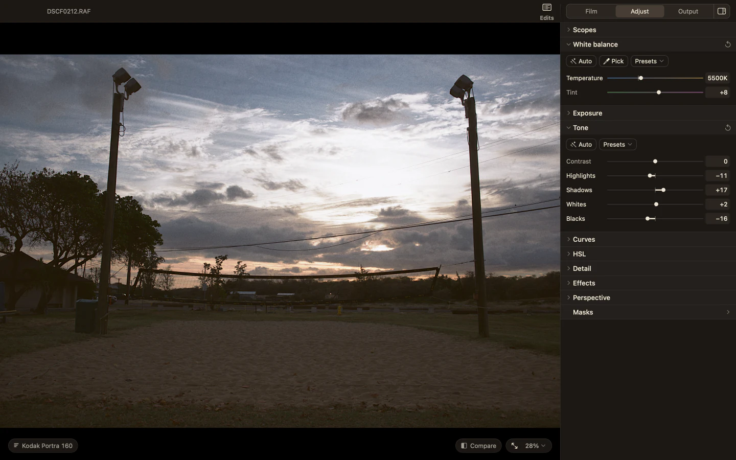736x460 pixels.
Task: Reset Tone adjustments with its revert icon
Action: coord(728,128)
